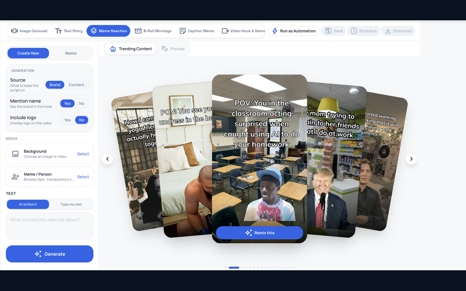Click the B-Roll Montage film icon

pyautogui.click(x=138, y=31)
